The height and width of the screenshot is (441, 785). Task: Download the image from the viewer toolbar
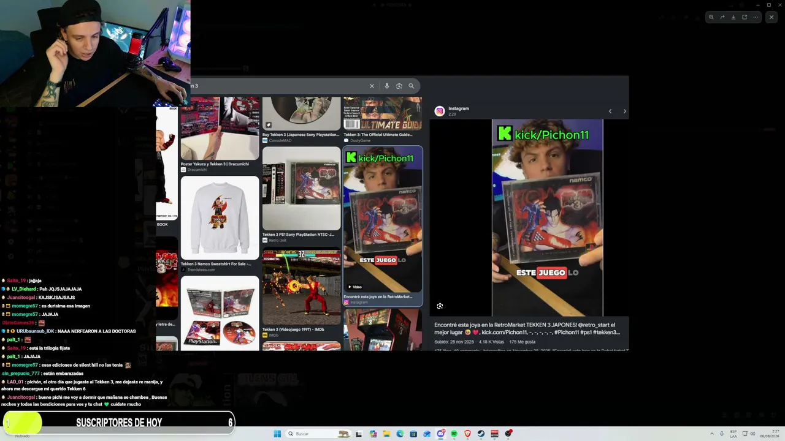[x=733, y=17]
